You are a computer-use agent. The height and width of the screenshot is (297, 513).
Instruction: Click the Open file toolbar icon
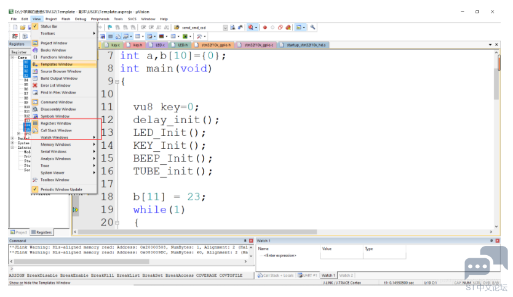tap(23, 27)
